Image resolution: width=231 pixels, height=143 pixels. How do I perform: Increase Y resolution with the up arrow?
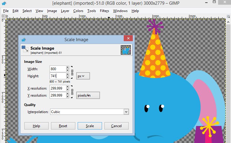pos(68,94)
